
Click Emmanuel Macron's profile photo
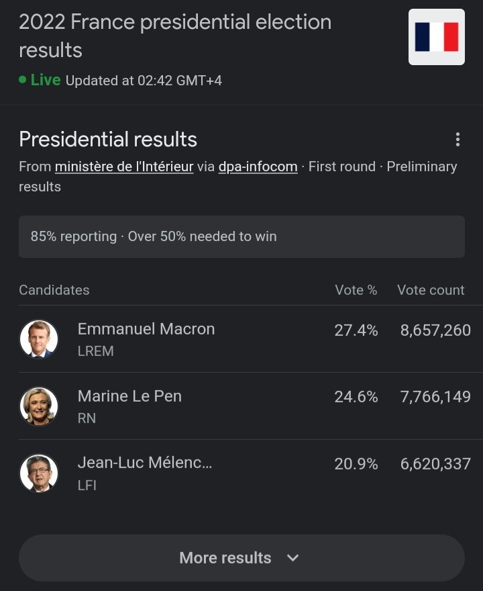pyautogui.click(x=39, y=339)
